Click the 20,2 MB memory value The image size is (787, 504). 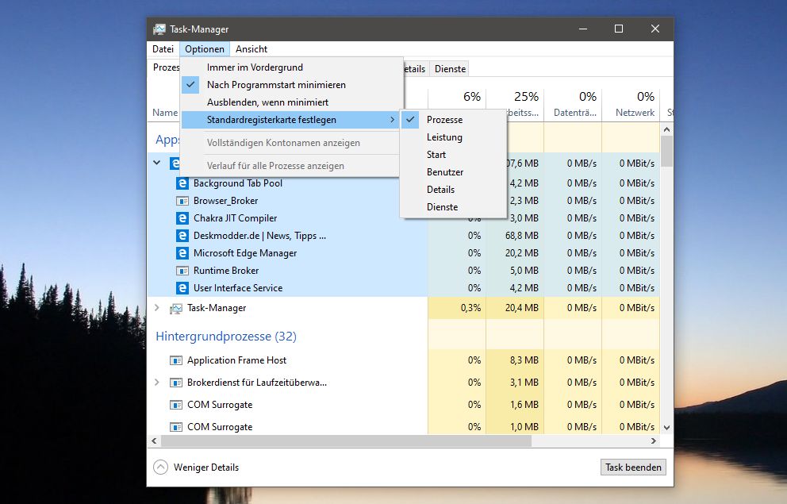point(521,253)
